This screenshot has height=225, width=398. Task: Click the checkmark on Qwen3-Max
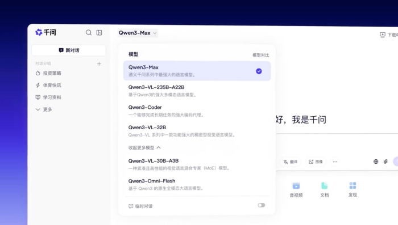[x=259, y=71]
